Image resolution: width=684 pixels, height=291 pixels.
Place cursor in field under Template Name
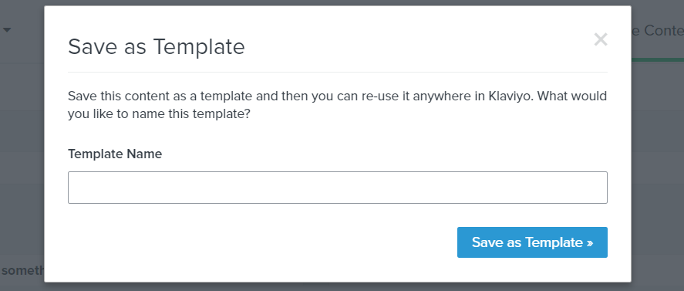pyautogui.click(x=337, y=188)
